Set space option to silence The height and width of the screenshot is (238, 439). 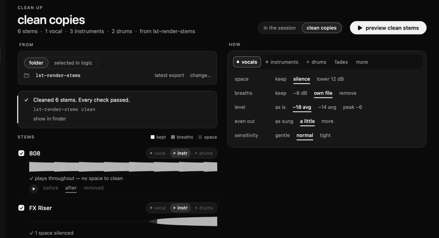(x=302, y=79)
